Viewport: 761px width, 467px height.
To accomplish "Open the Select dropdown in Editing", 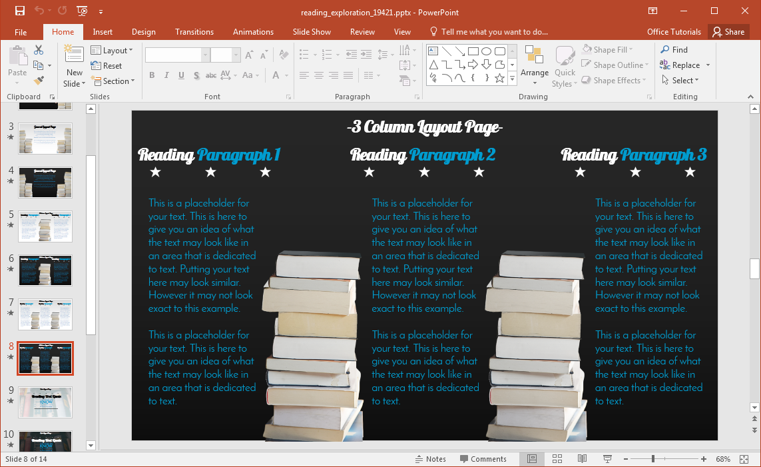I will pos(680,81).
